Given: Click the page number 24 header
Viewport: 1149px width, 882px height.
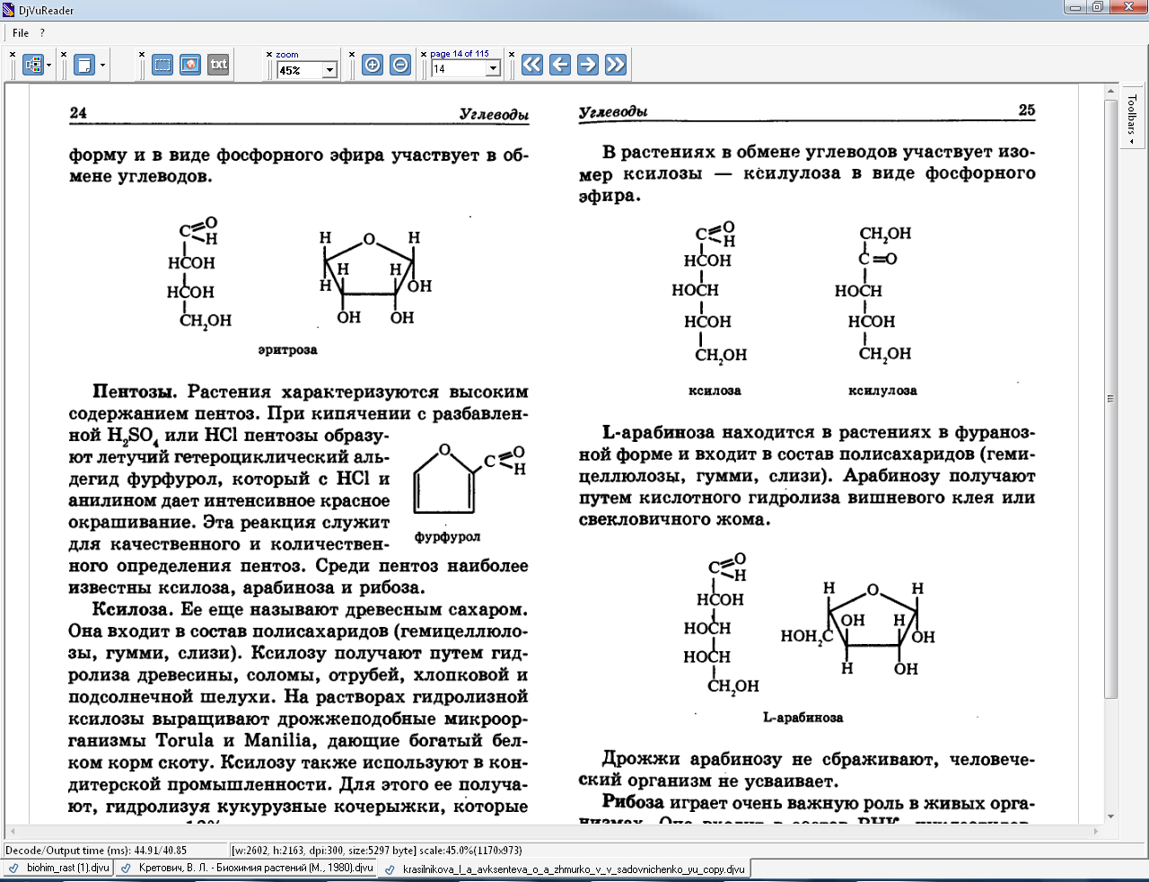Looking at the screenshot, I should pyautogui.click(x=78, y=112).
